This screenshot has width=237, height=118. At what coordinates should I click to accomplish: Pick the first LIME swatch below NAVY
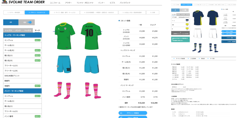[x=187, y=24]
